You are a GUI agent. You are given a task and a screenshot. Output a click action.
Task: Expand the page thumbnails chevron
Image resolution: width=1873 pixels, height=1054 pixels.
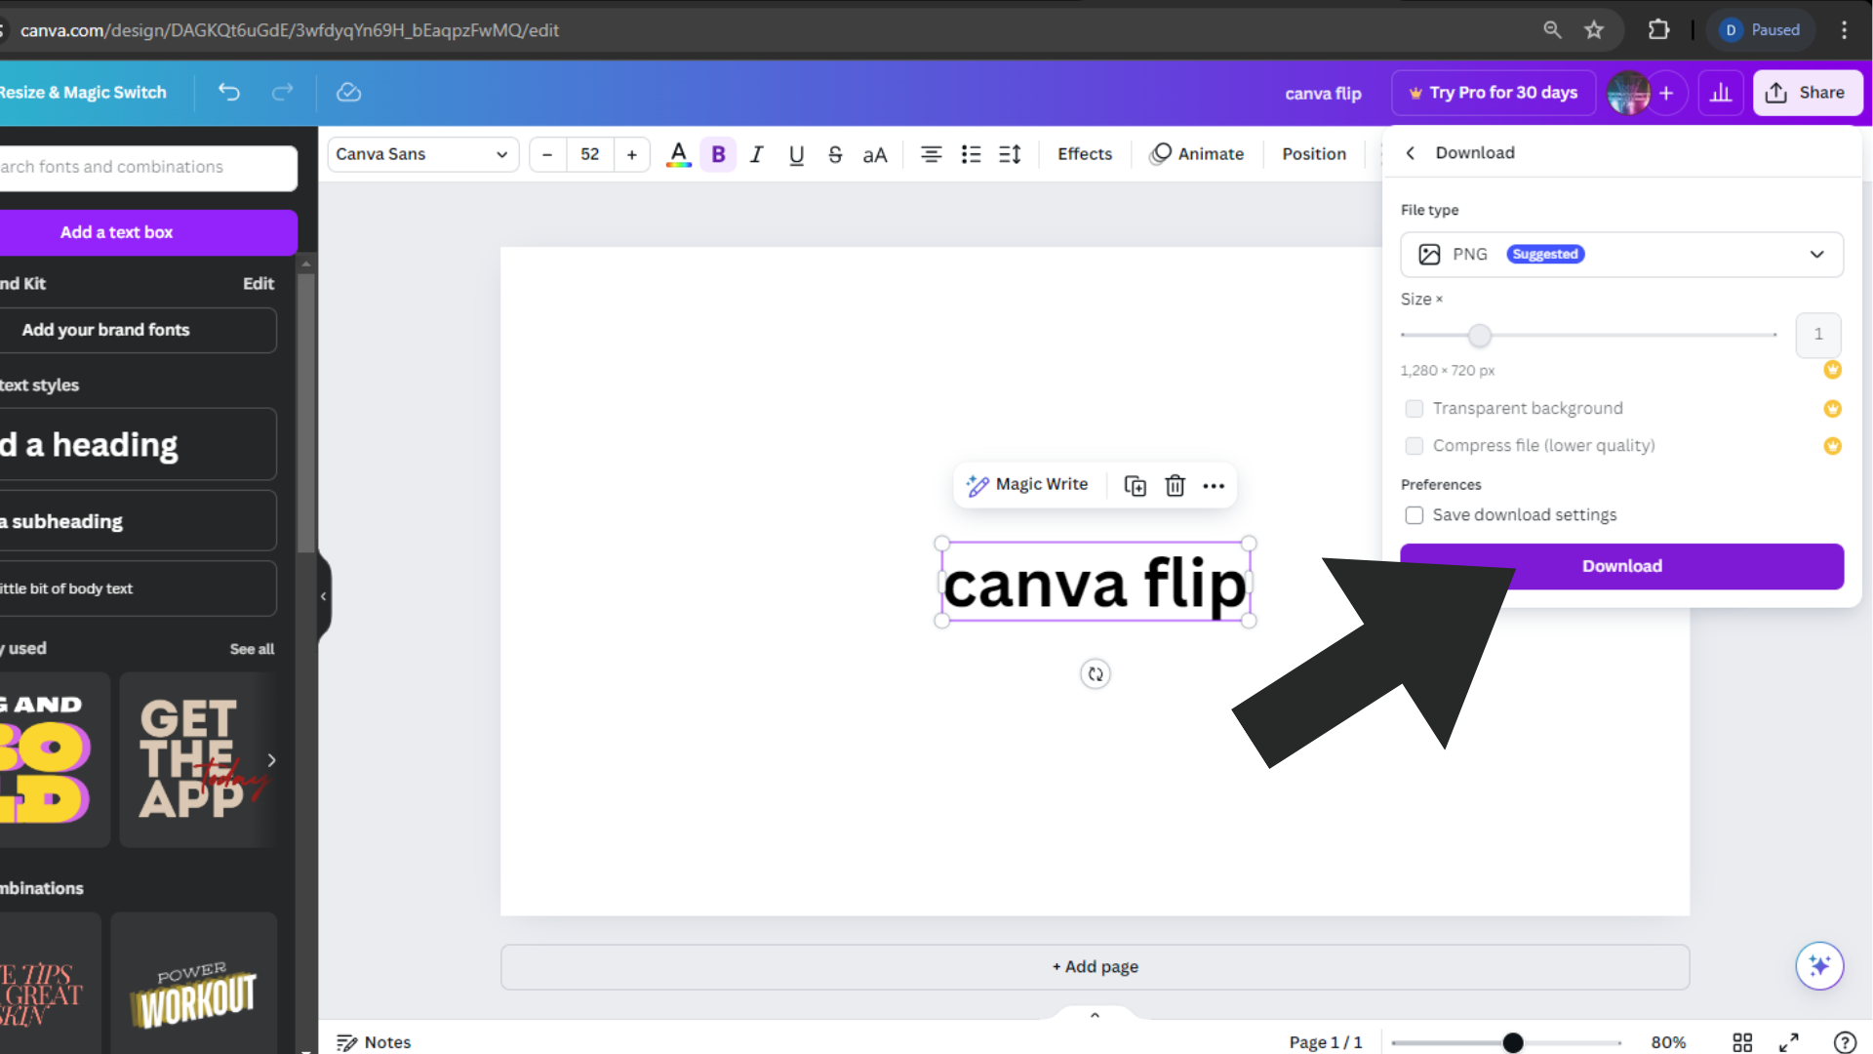coord(1095,1016)
